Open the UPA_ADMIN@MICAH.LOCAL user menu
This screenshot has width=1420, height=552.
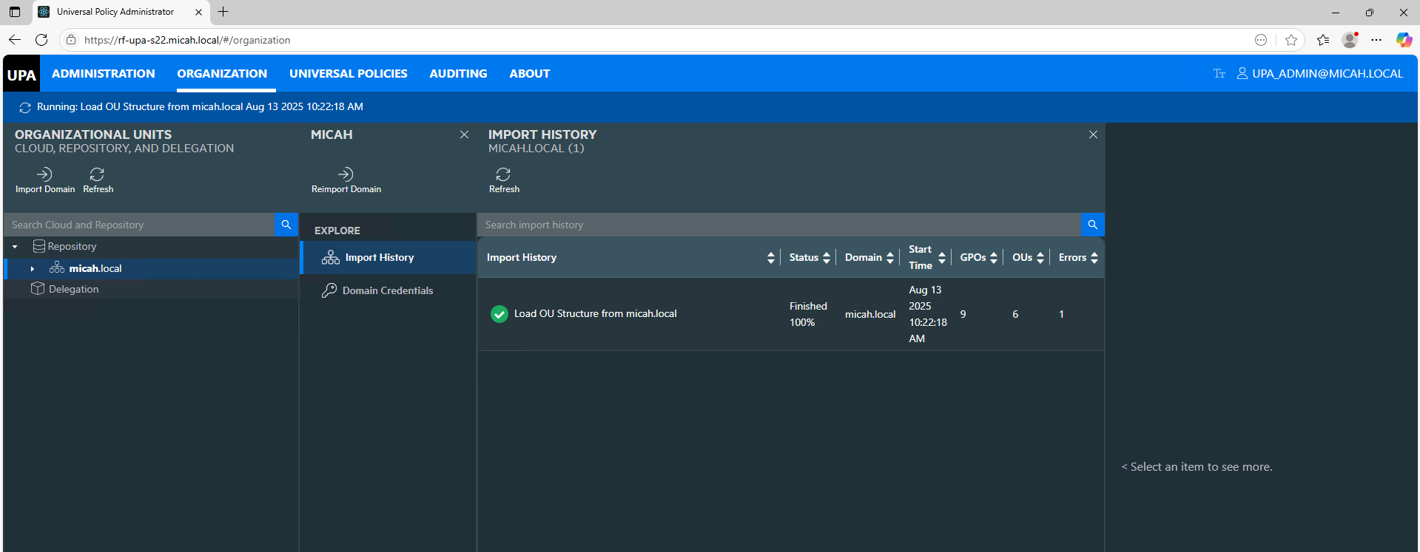click(x=1319, y=74)
